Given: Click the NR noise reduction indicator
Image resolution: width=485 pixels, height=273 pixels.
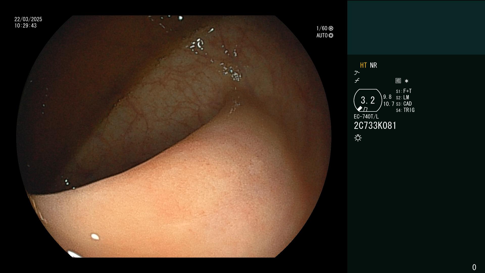Looking at the screenshot, I should 373,65.
